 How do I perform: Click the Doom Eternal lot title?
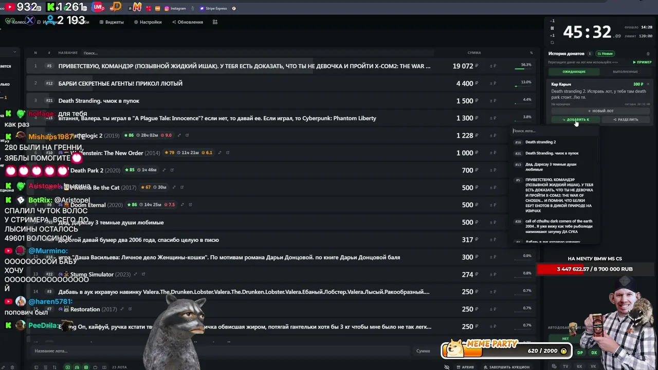(88, 205)
